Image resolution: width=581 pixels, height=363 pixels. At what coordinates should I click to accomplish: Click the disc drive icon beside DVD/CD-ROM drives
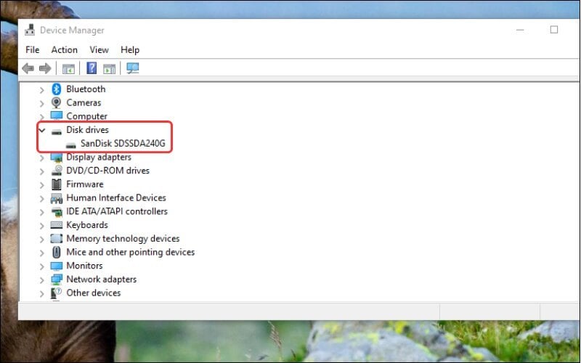pyautogui.click(x=57, y=171)
